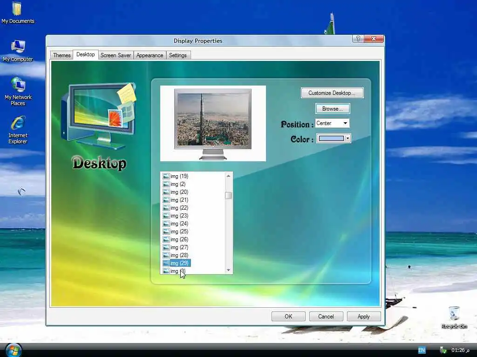Click the image icon beside img (23)
The height and width of the screenshot is (357, 477).
(x=166, y=216)
